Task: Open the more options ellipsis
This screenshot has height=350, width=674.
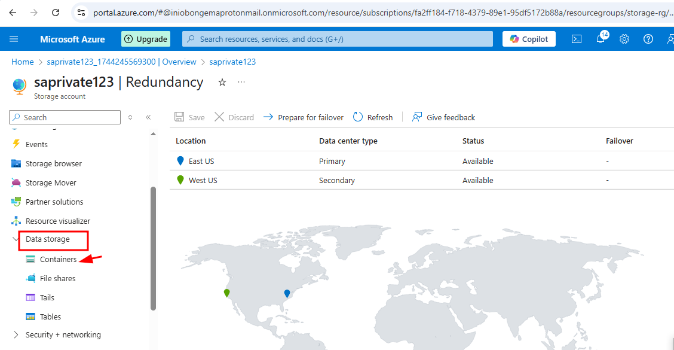Action: [x=241, y=82]
